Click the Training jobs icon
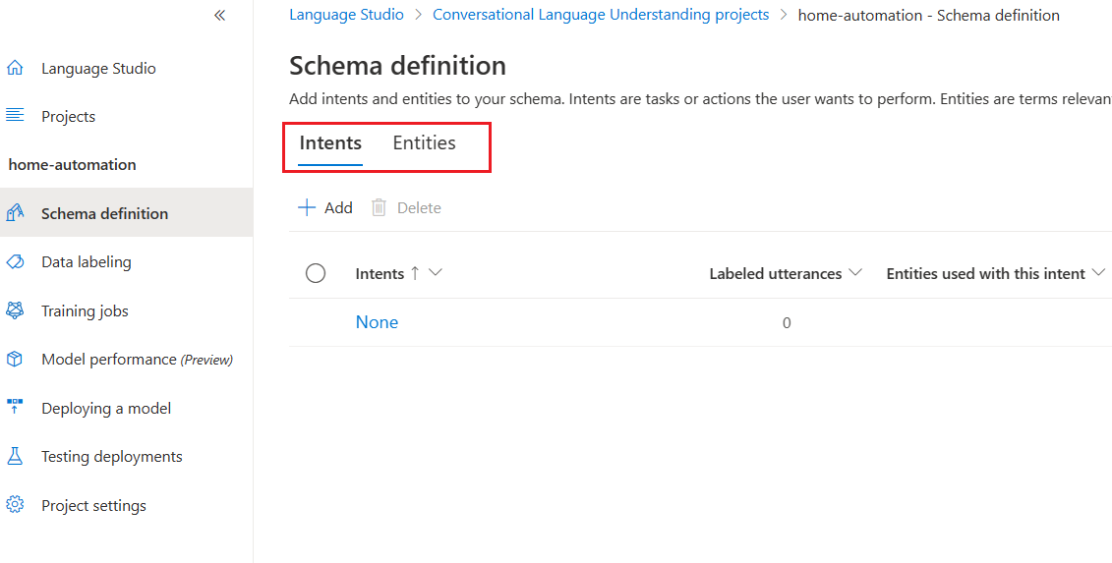Image resolution: width=1112 pixels, height=563 pixels. [x=15, y=310]
